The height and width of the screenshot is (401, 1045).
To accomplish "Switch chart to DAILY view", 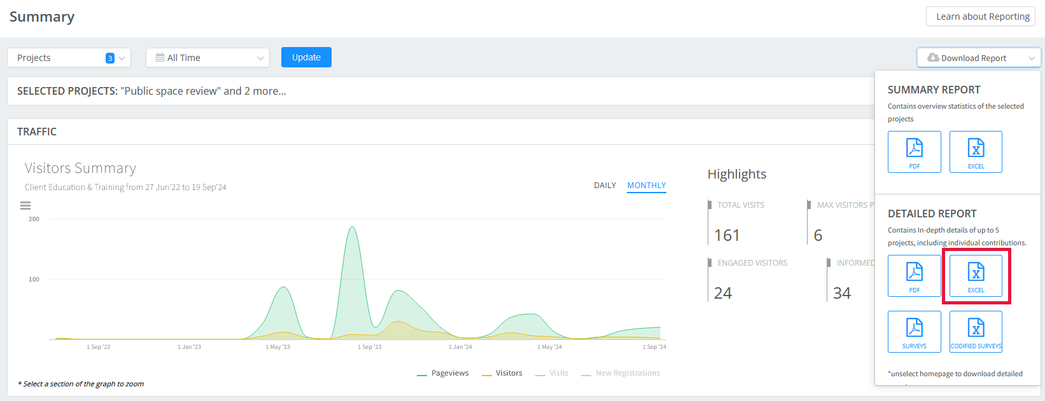I will pos(605,186).
